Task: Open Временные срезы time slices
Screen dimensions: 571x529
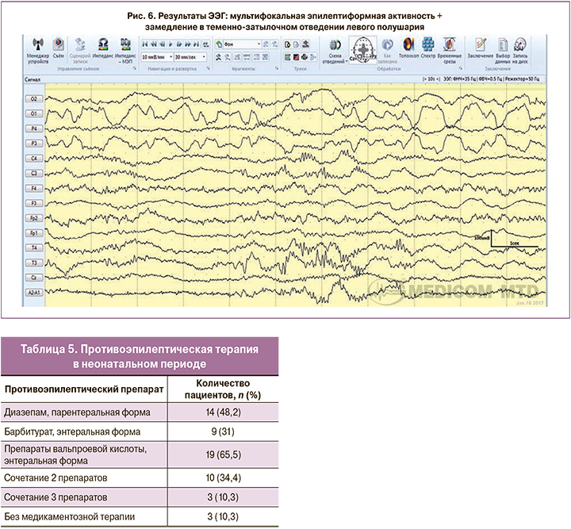Action: click(450, 46)
